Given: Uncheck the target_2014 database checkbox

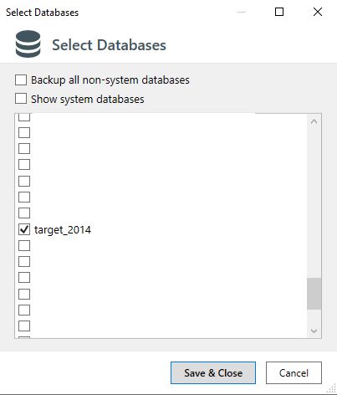Looking at the screenshot, I should click(24, 229).
